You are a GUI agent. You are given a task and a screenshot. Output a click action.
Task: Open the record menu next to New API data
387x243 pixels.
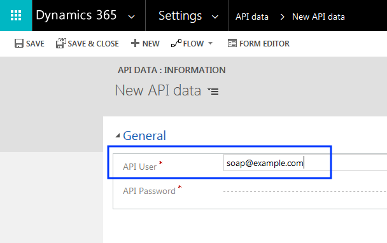click(213, 91)
